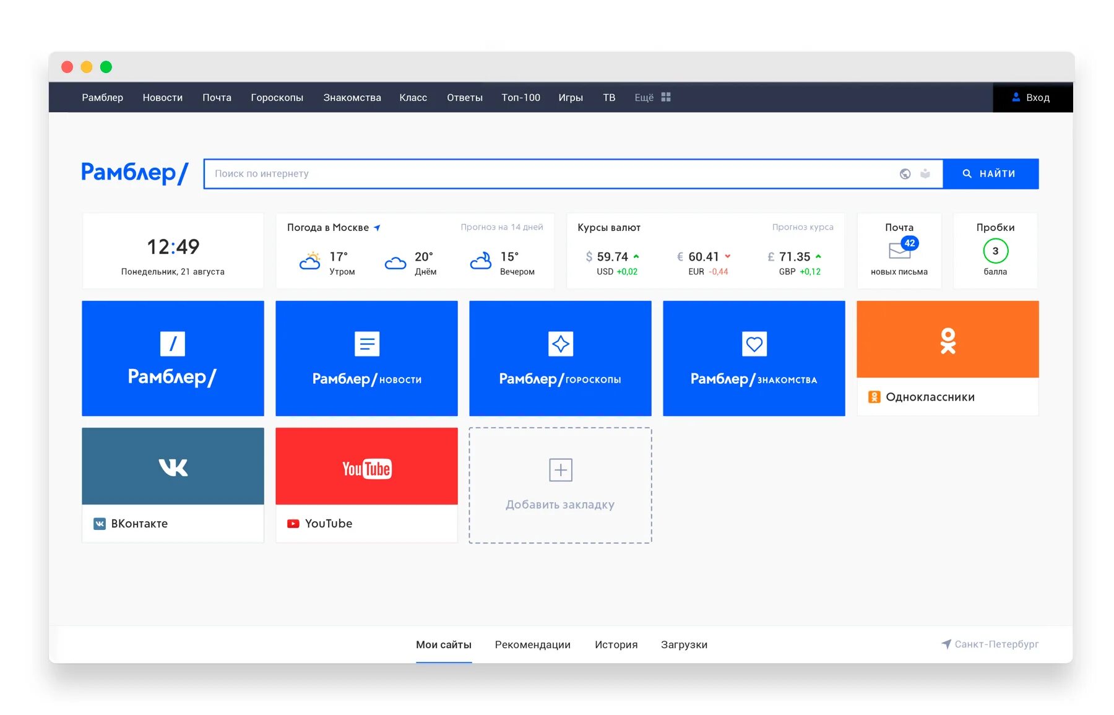Screen dimensions: 1114x715
Task: Click the slash icon on Рамблер tile
Action: [x=173, y=344]
